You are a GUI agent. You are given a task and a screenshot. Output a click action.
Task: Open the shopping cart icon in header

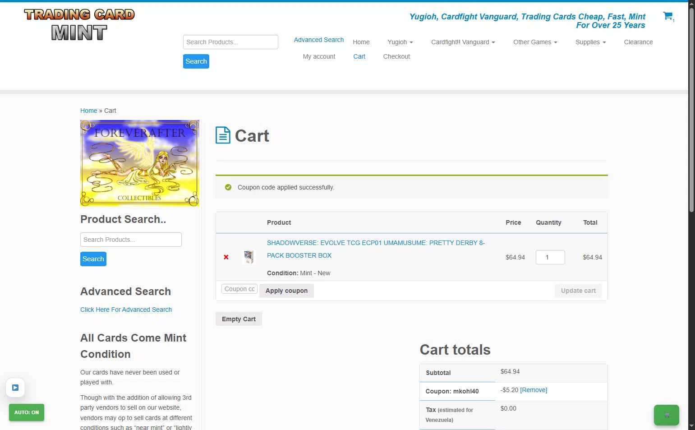point(668,16)
